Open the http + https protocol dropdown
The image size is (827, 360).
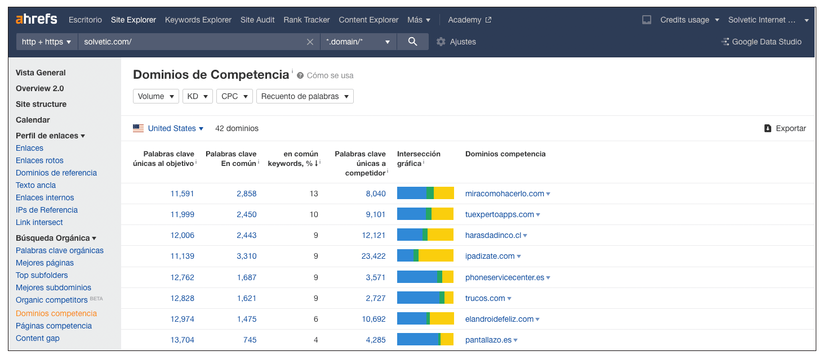(x=47, y=42)
